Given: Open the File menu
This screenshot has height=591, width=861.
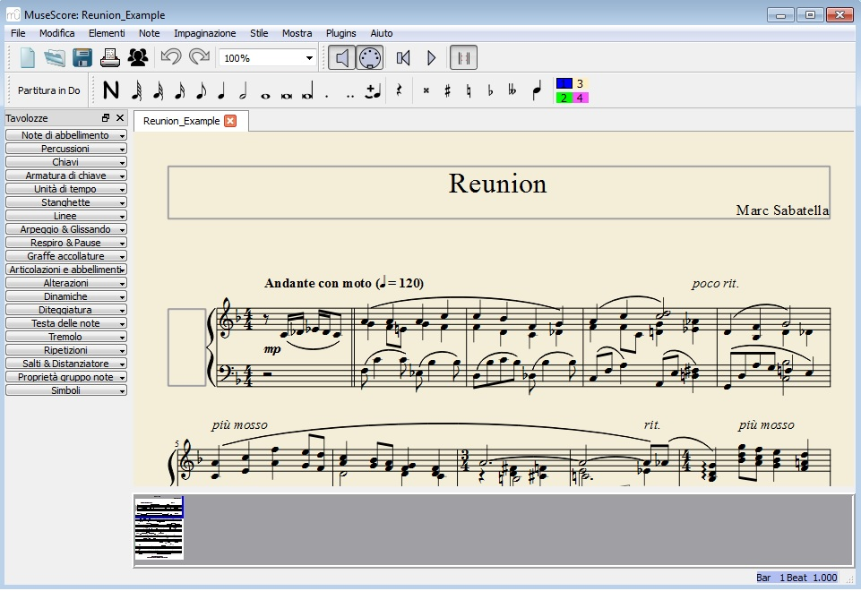Looking at the screenshot, I should [x=18, y=33].
